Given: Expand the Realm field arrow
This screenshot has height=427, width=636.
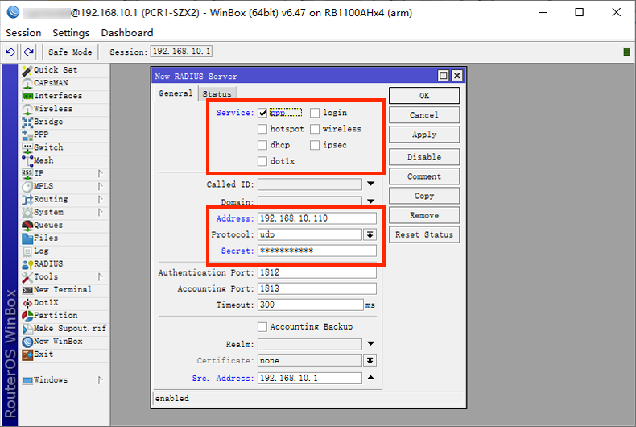Looking at the screenshot, I should 370,344.
